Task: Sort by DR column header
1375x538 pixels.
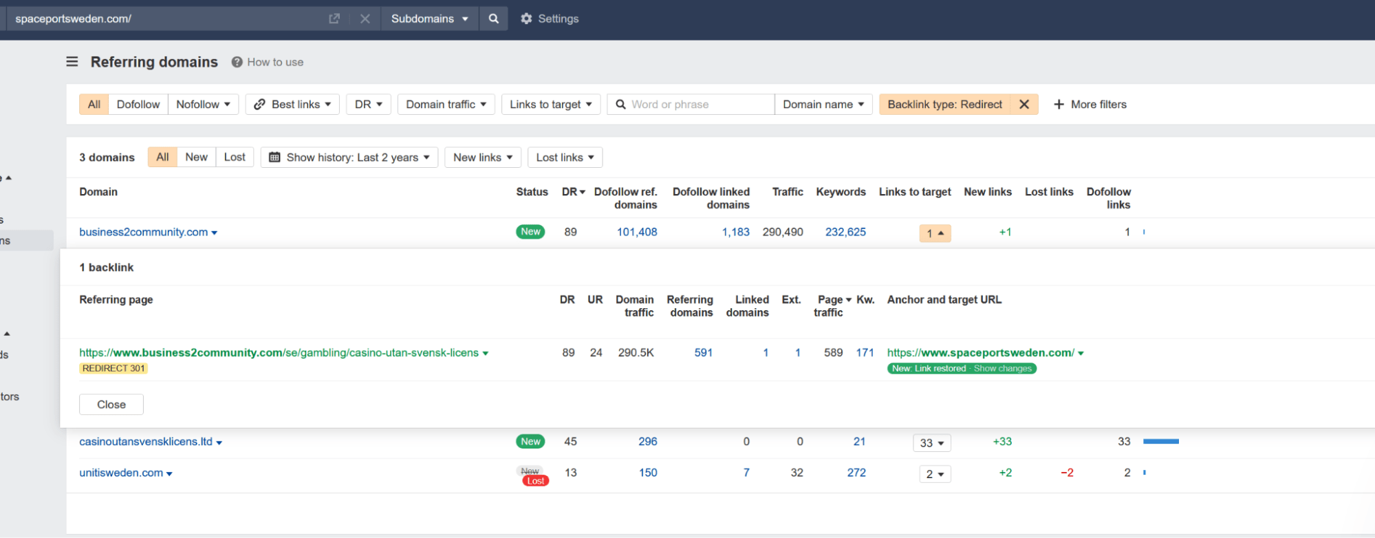Action: click(x=573, y=192)
